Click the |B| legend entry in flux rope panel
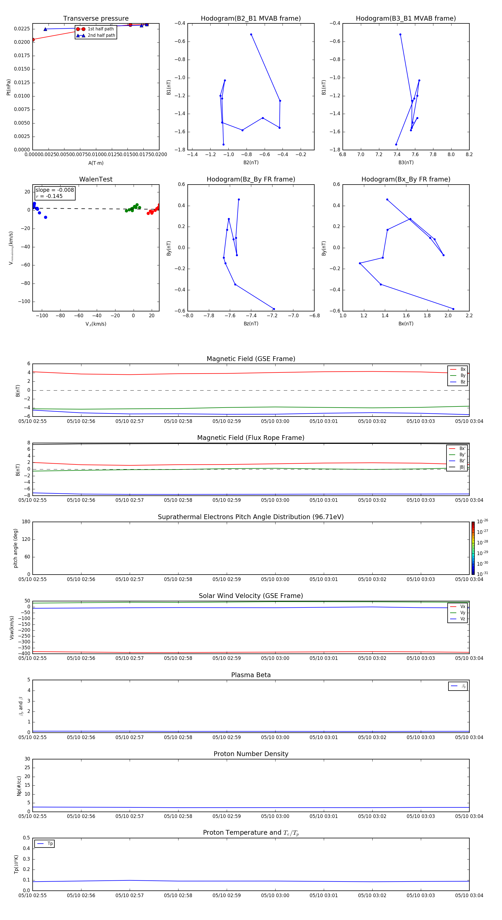 pos(457,467)
